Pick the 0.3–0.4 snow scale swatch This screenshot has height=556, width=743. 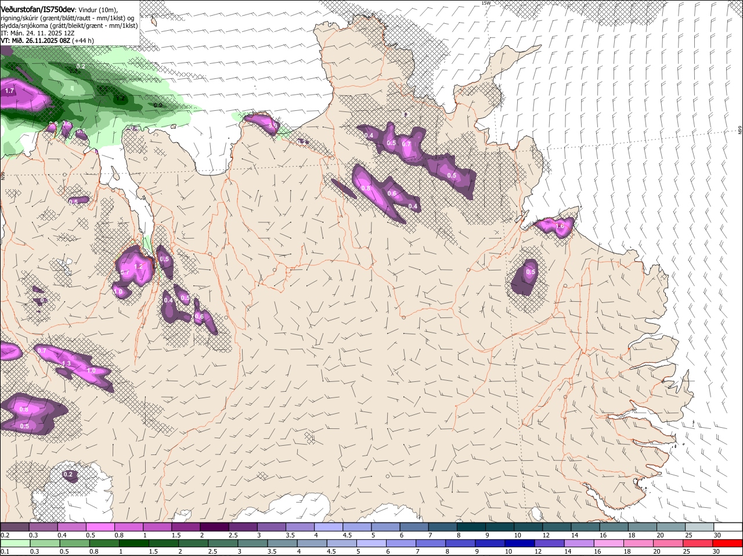coord(43,526)
